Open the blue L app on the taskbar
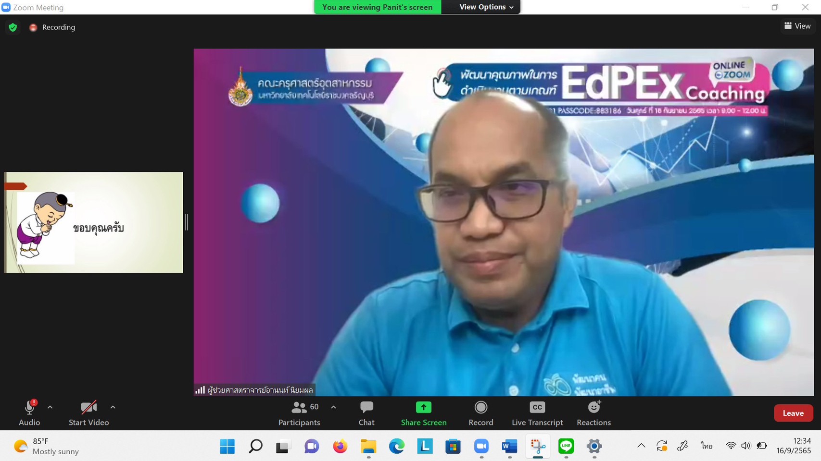The width and height of the screenshot is (821, 461). [x=425, y=447]
